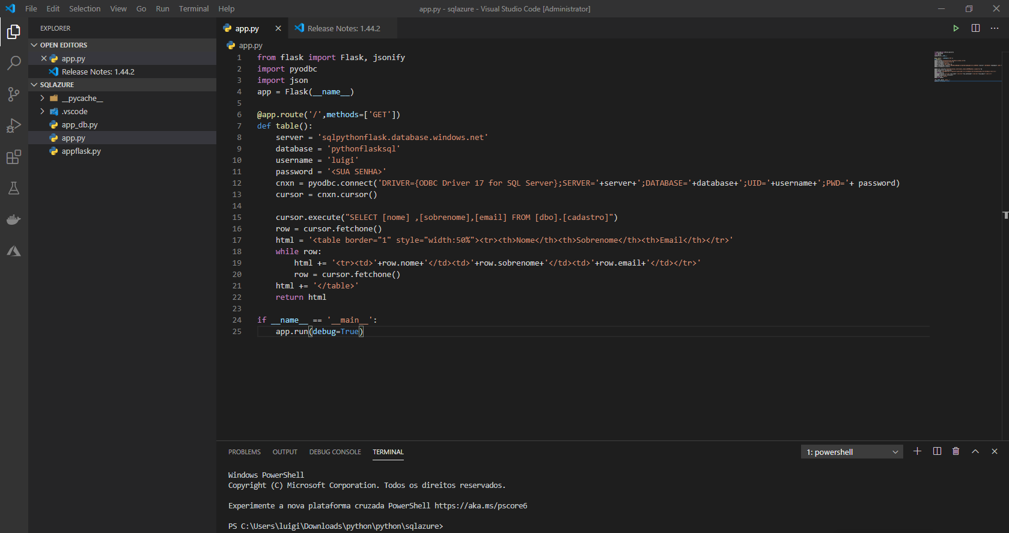Close the app.py editor tab
The height and width of the screenshot is (533, 1009).
pyautogui.click(x=278, y=28)
